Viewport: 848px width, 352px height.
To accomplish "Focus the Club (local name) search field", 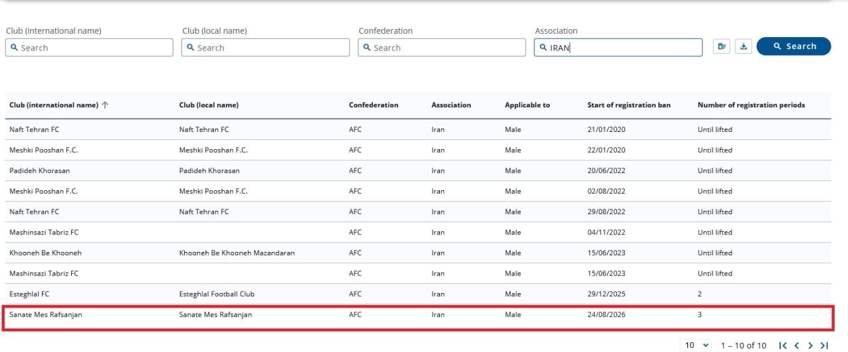I will click(x=265, y=47).
